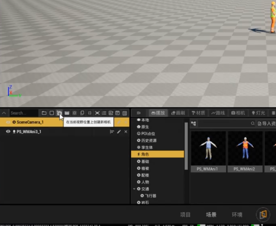Click the chart-with-plus icon in outliner toolbar
This screenshot has width=276, height=226.
[x=111, y=113]
